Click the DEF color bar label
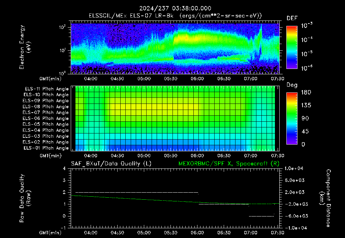345x238 pixels. [292, 18]
